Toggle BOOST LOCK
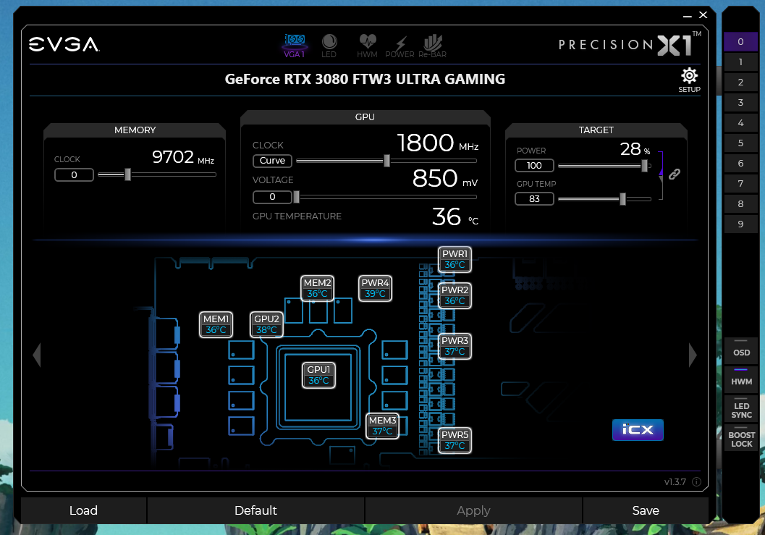The width and height of the screenshot is (765, 535). tap(741, 437)
